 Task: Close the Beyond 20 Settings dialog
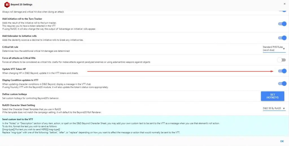pyautogui.click(x=285, y=4)
